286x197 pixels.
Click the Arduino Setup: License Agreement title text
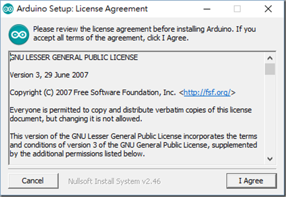(x=82, y=9)
